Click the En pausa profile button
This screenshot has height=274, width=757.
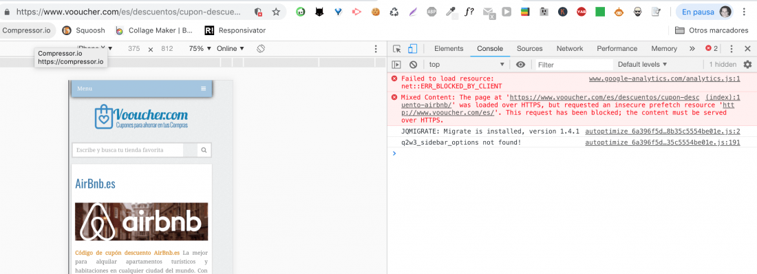[705, 12]
